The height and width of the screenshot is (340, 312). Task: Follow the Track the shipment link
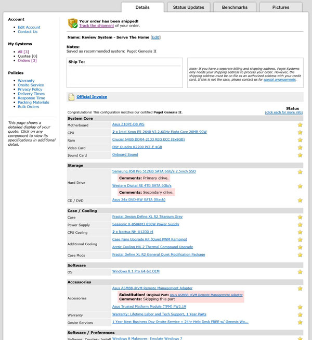96,26
